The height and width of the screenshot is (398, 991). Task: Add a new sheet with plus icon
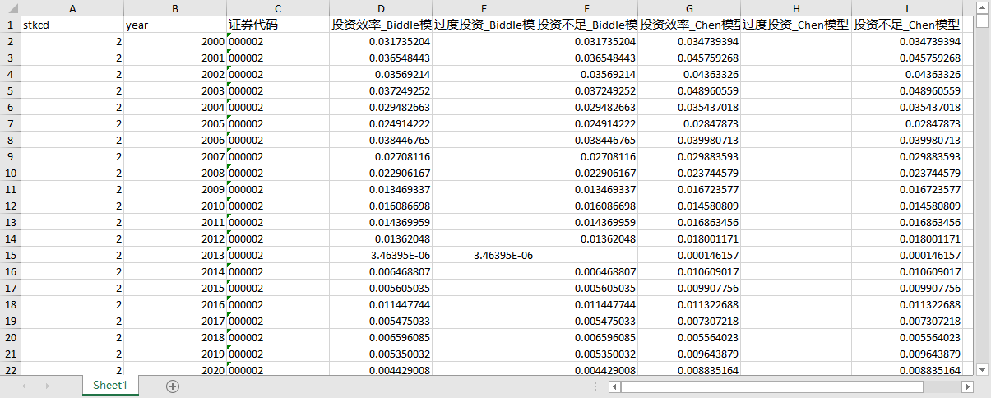pos(172,386)
